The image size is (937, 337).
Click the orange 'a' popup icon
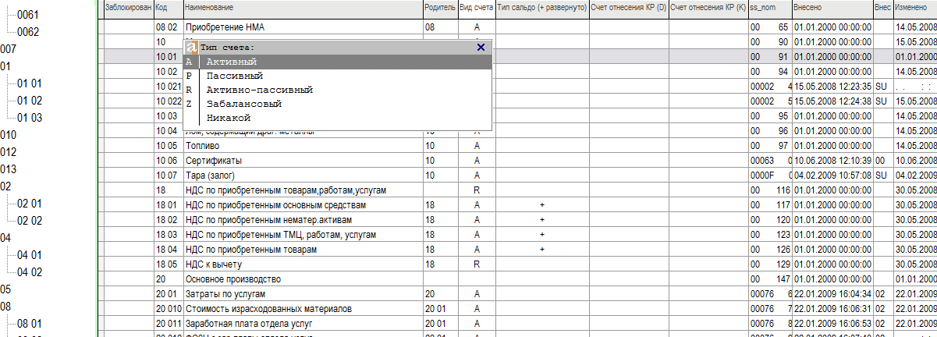tap(191, 47)
